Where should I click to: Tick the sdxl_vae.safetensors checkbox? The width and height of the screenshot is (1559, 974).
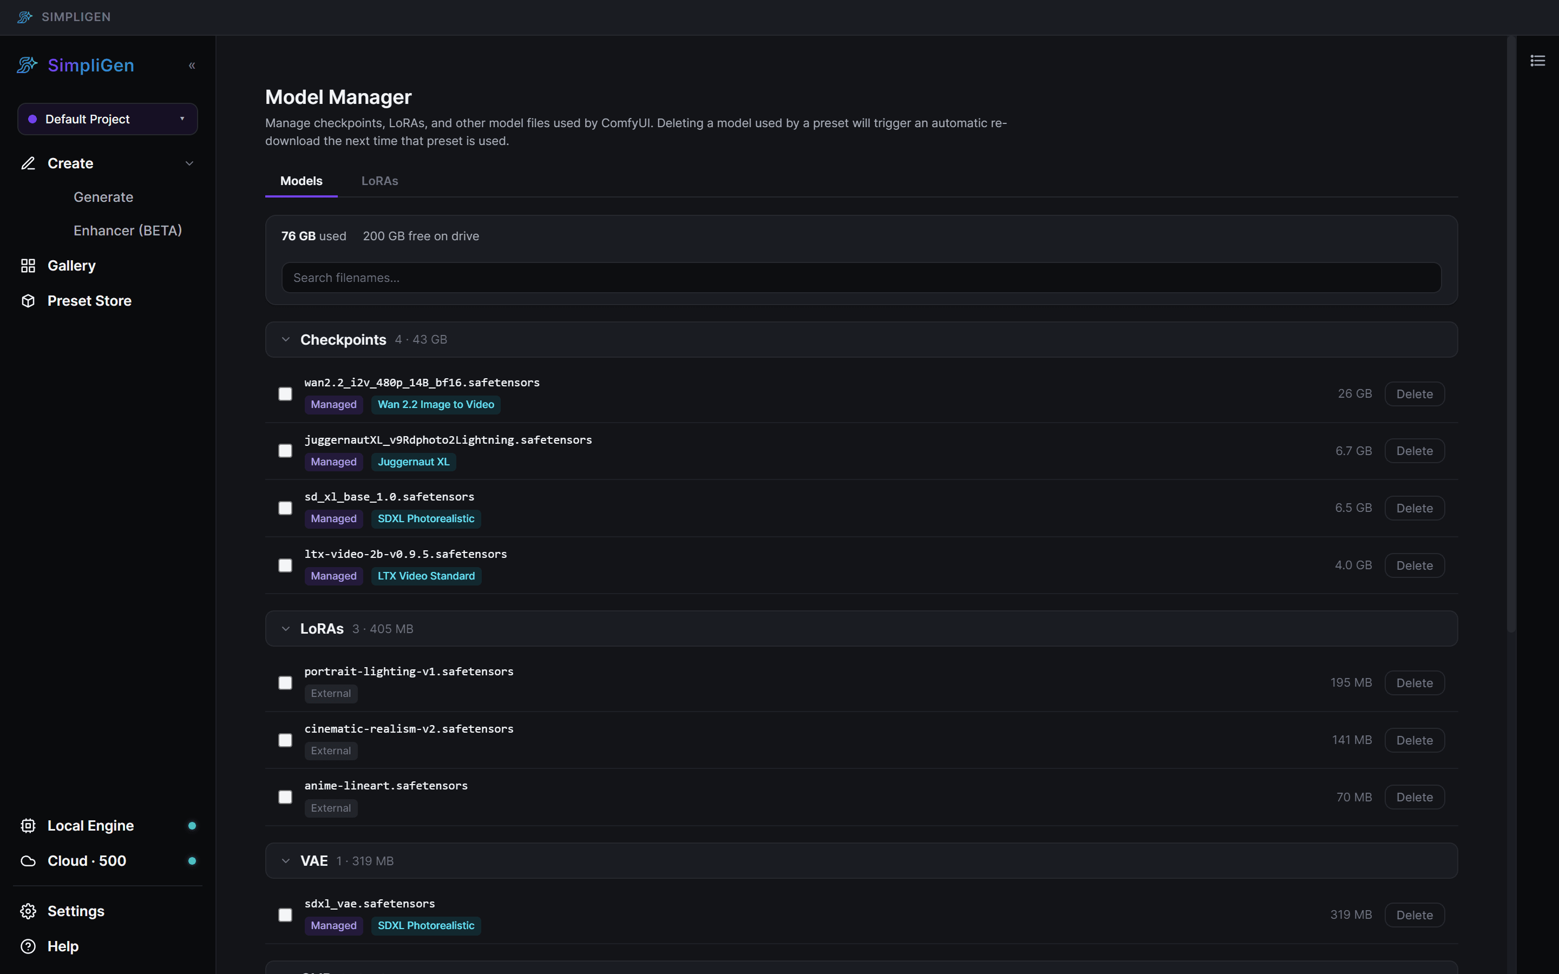(285, 914)
